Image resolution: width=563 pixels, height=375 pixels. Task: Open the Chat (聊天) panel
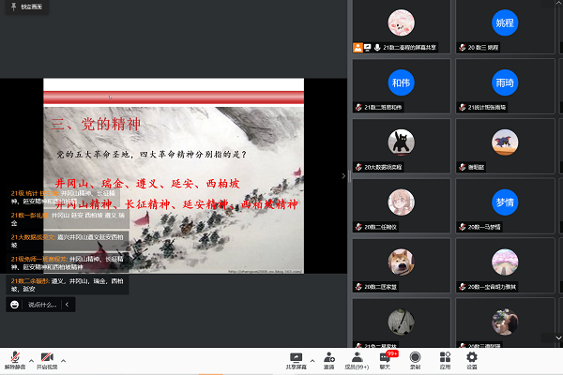[x=386, y=359]
